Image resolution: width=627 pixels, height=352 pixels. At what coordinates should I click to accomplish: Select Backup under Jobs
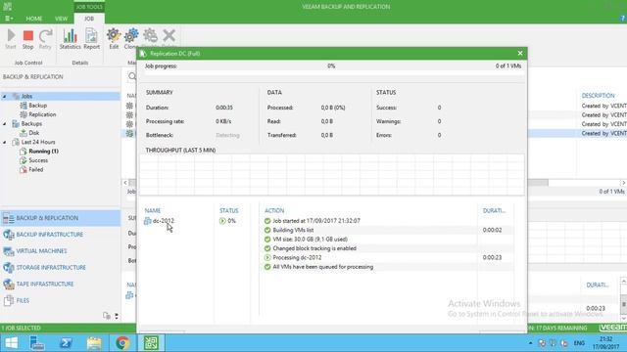coord(37,106)
